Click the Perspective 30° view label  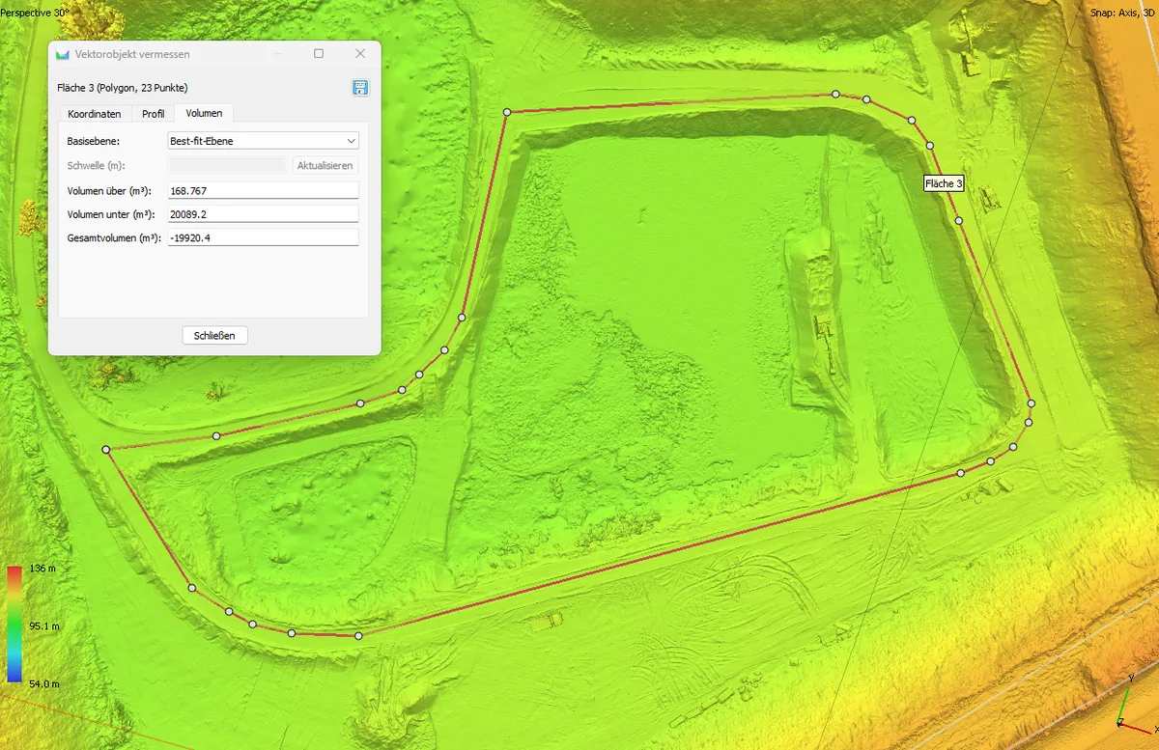click(x=35, y=13)
